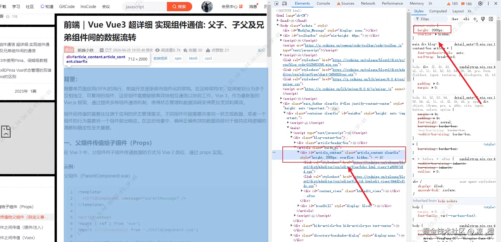
Task: Click the npm tag
Action: click(178, 58)
